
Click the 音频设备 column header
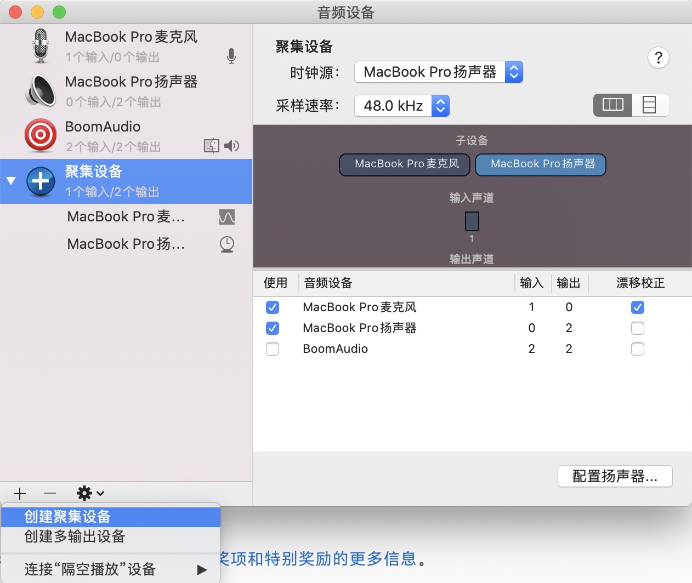pyautogui.click(x=407, y=283)
